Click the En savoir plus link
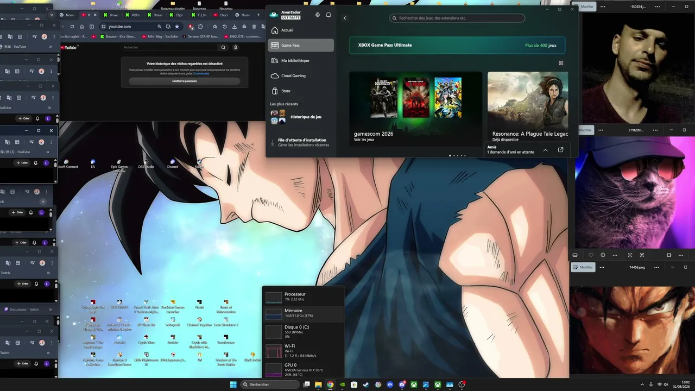The width and height of the screenshot is (695, 391). 202,73
